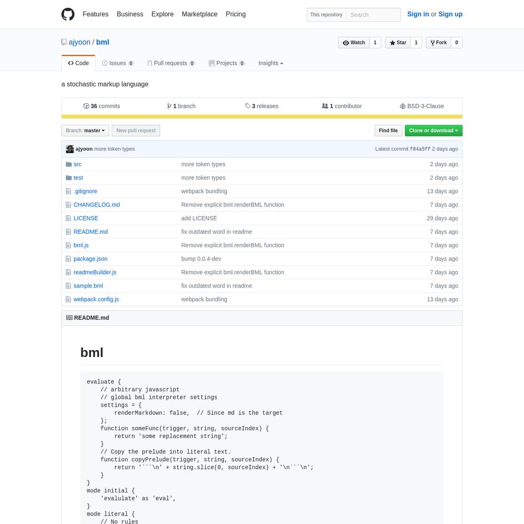Click the LICENSE file icon

pos(68,218)
